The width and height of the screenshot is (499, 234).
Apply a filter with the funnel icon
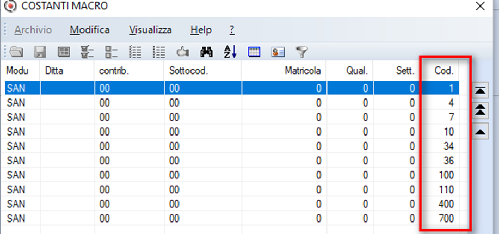pos(301,52)
